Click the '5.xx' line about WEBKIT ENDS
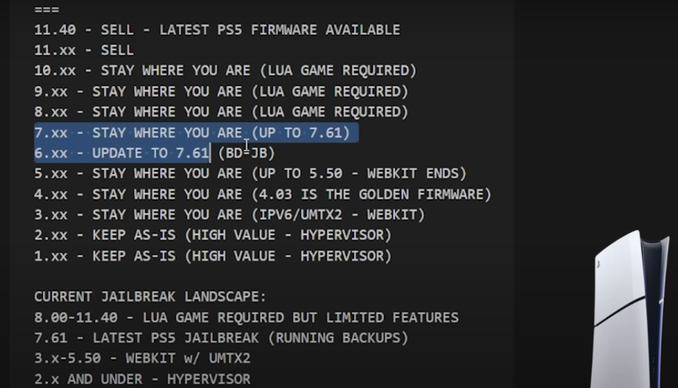This screenshot has width=678, height=388. [x=250, y=173]
